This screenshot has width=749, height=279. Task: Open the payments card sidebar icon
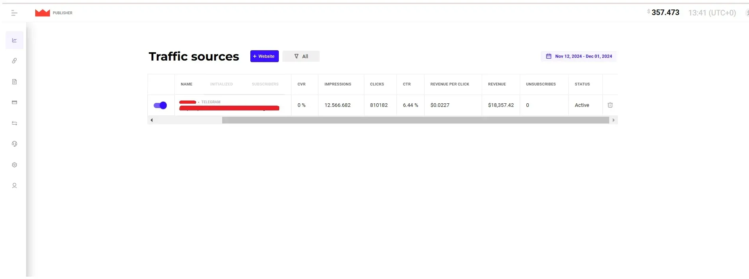pos(14,102)
